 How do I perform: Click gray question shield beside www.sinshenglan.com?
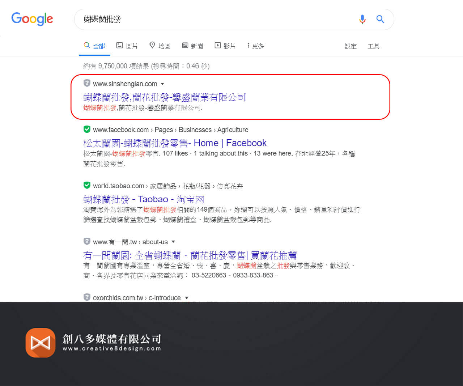point(87,83)
